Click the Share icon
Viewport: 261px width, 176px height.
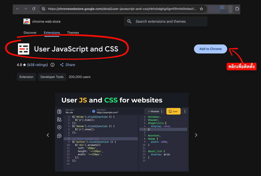point(62,65)
